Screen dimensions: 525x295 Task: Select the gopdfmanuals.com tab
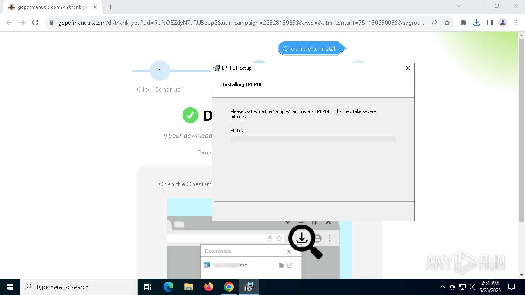click(x=52, y=7)
